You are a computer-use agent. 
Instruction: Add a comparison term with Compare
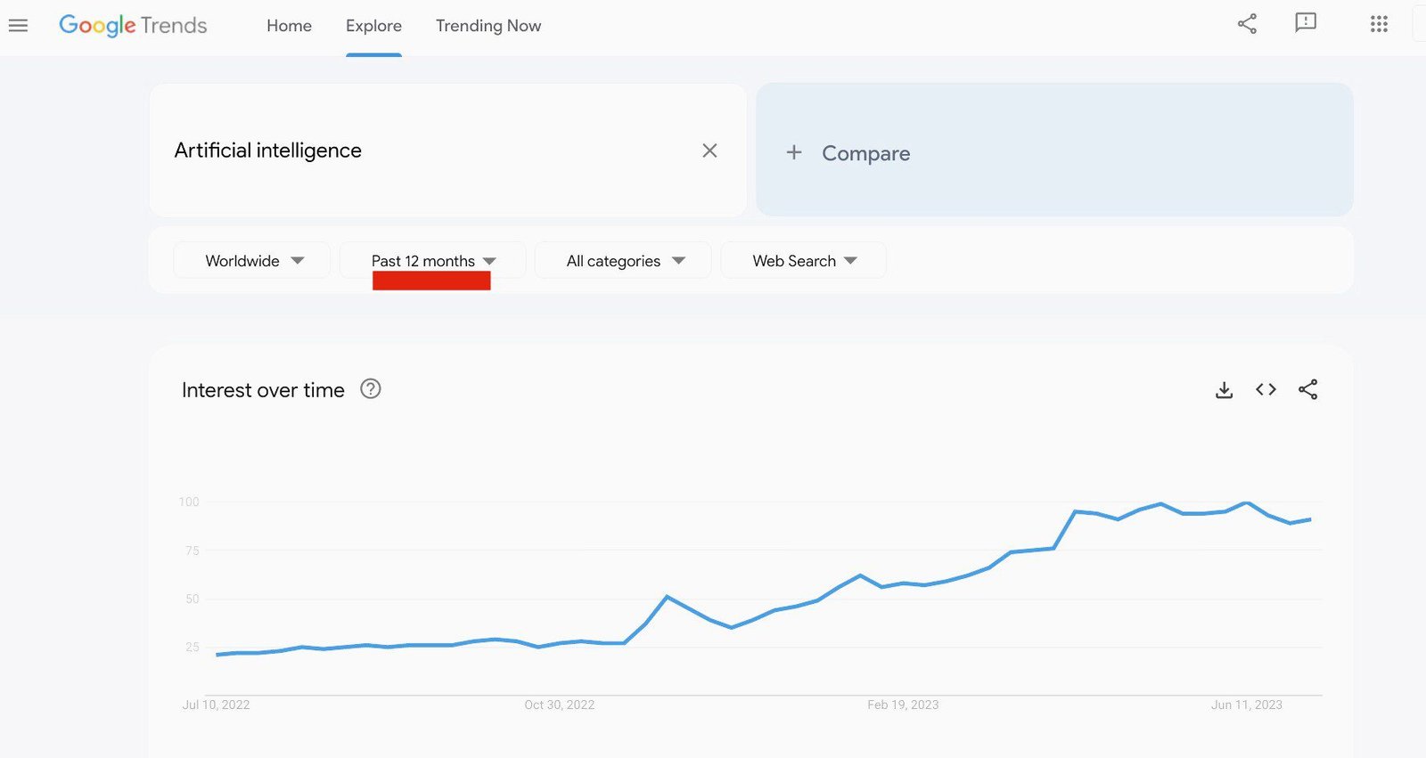pyautogui.click(x=1054, y=150)
